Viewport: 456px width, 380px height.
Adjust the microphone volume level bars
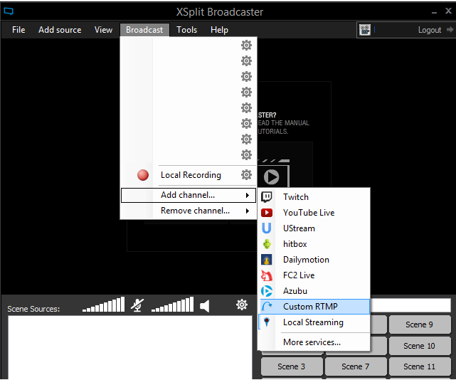pyautogui.click(x=103, y=305)
